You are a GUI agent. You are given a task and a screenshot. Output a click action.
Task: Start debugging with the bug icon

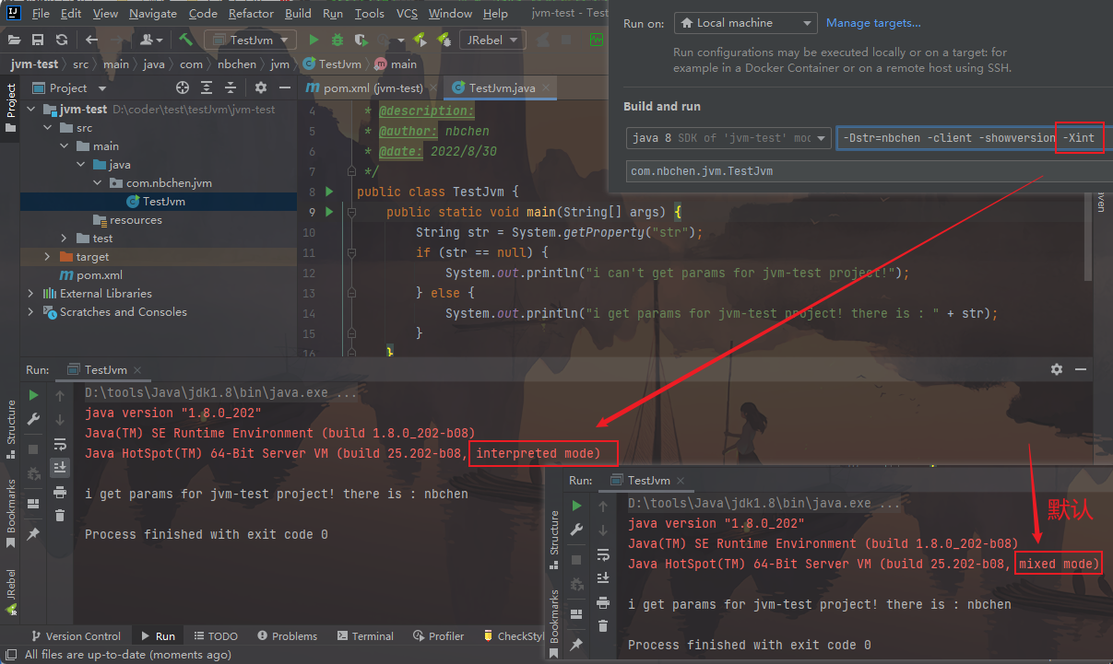(337, 40)
